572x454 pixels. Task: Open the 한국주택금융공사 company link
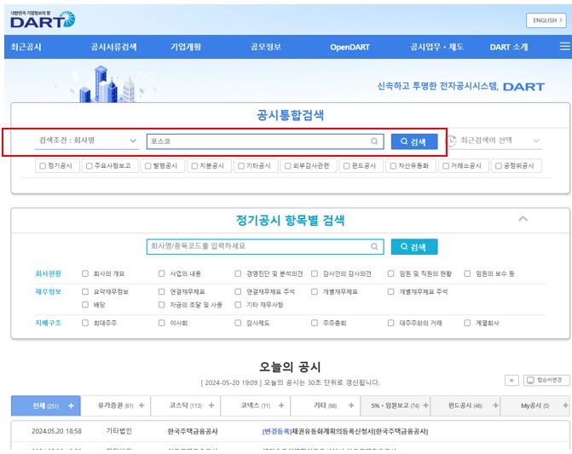(x=193, y=431)
